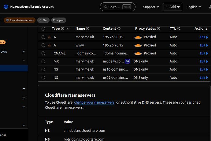Click the TTL column info icon
The height and width of the screenshot is (141, 211).
pos(179,28)
